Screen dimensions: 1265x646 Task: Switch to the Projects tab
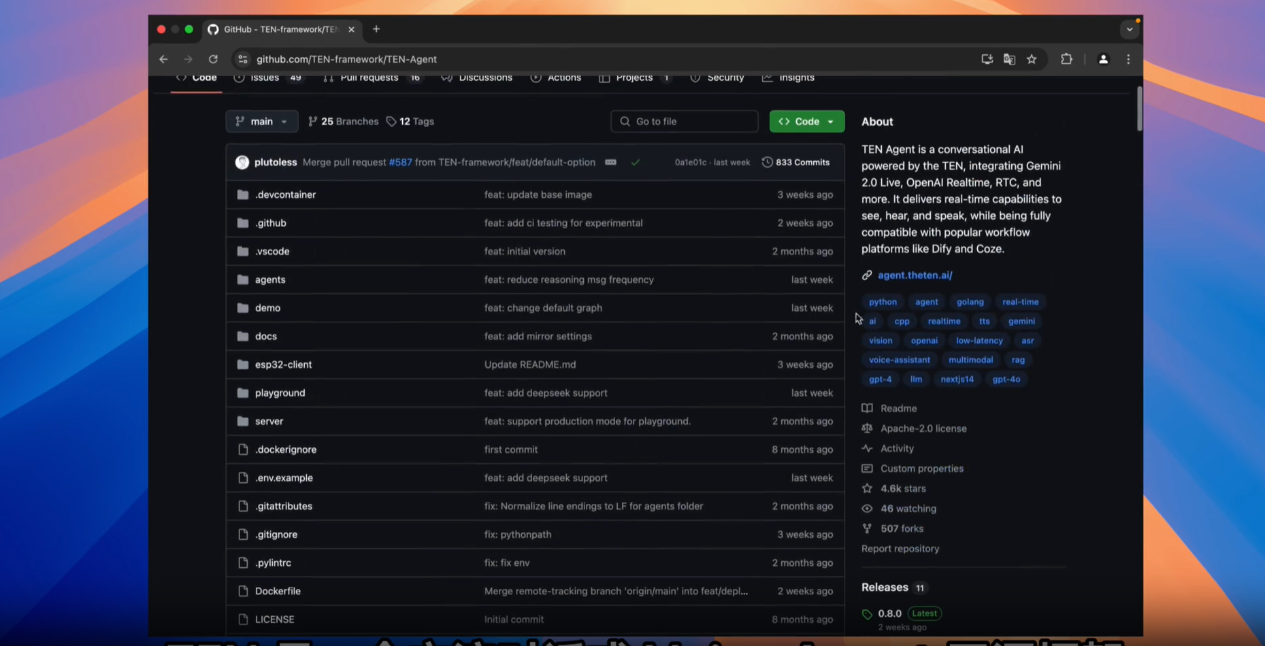pos(635,78)
